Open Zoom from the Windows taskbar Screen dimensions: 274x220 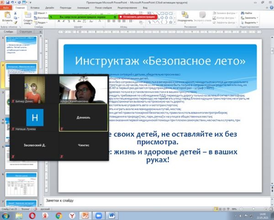[x=99, y=215]
